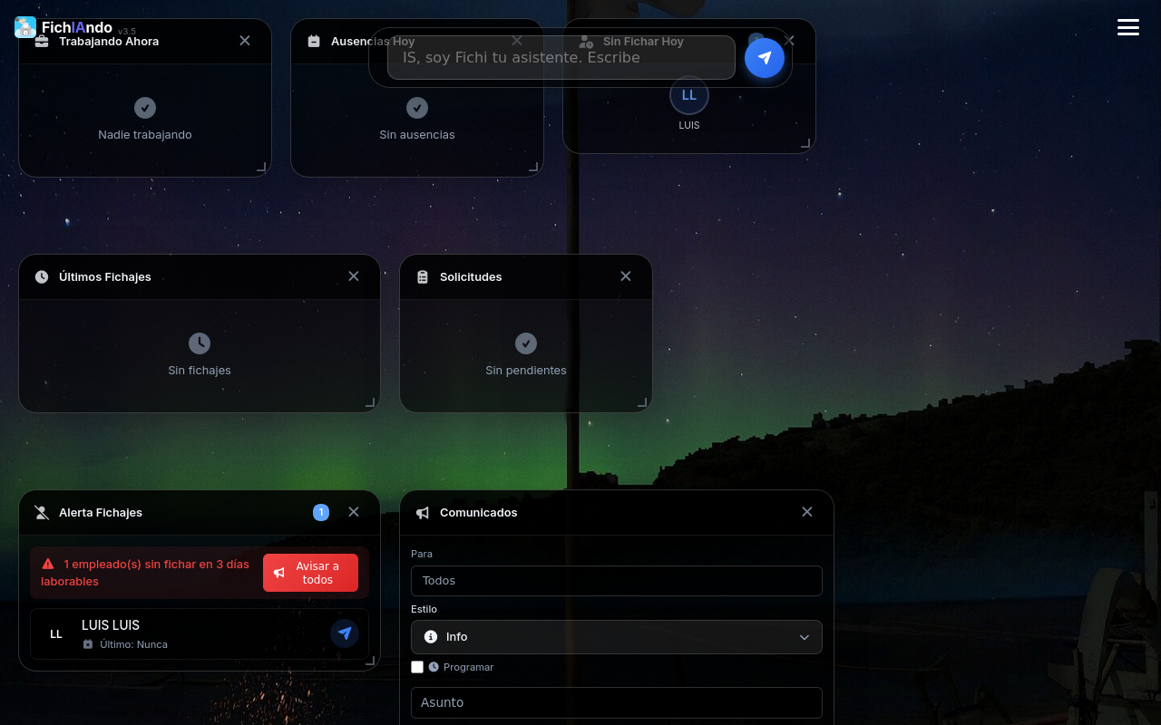Select the LUIS LUIS employee name
The image size is (1161, 725).
tap(111, 625)
